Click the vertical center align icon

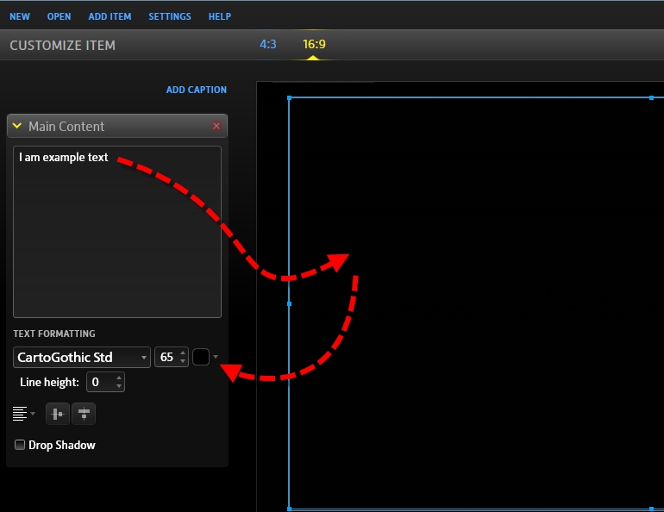[84, 414]
